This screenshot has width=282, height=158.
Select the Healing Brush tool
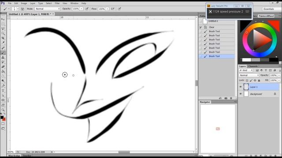(x=3, y=48)
